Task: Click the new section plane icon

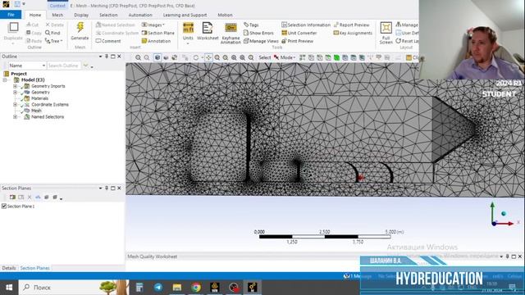Action: (12, 197)
